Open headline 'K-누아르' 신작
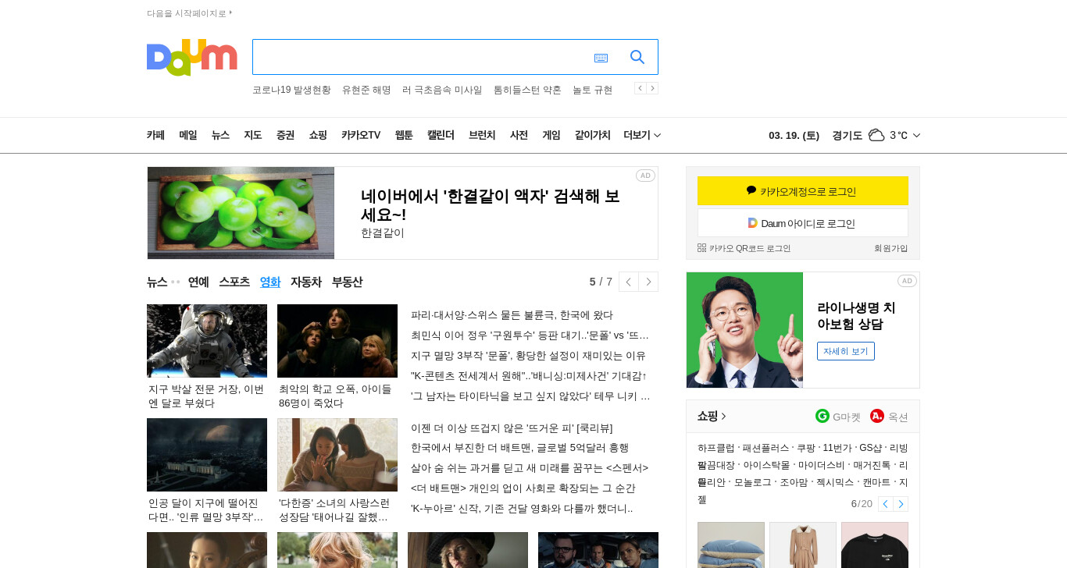Image resolution: width=1067 pixels, height=568 pixels. tap(522, 509)
